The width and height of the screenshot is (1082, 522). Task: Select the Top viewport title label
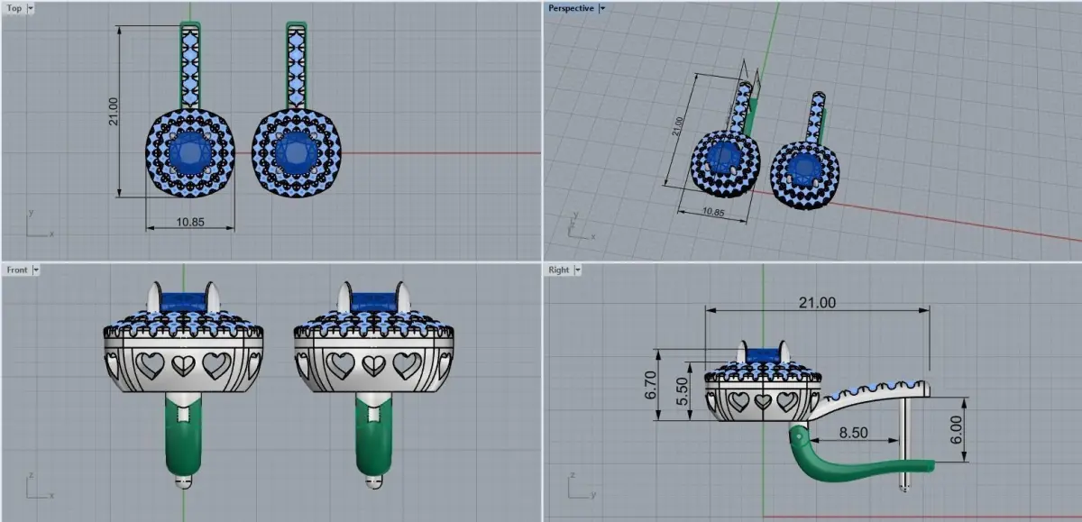(x=14, y=8)
